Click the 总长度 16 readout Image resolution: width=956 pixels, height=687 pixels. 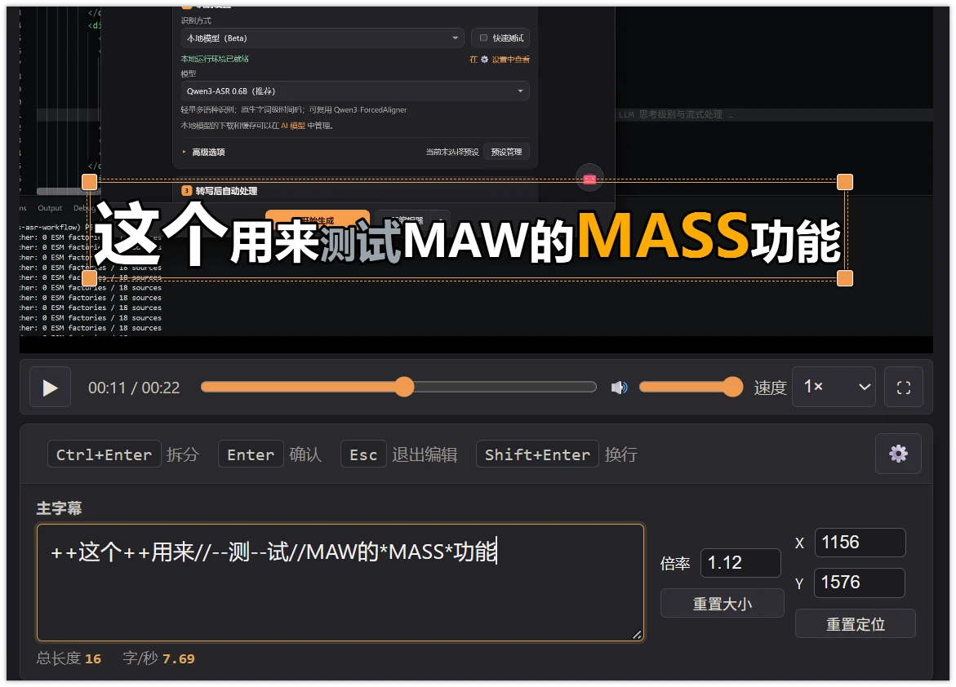coord(69,658)
